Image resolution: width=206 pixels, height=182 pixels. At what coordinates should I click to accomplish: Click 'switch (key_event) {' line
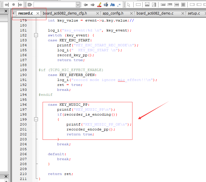(x=71, y=36)
